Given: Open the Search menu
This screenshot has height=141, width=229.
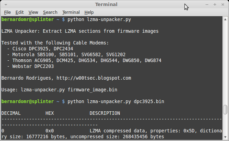Looking at the screenshot, I should (50, 12).
